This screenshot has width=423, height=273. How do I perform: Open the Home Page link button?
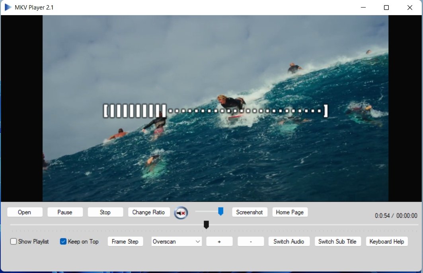tap(290, 212)
